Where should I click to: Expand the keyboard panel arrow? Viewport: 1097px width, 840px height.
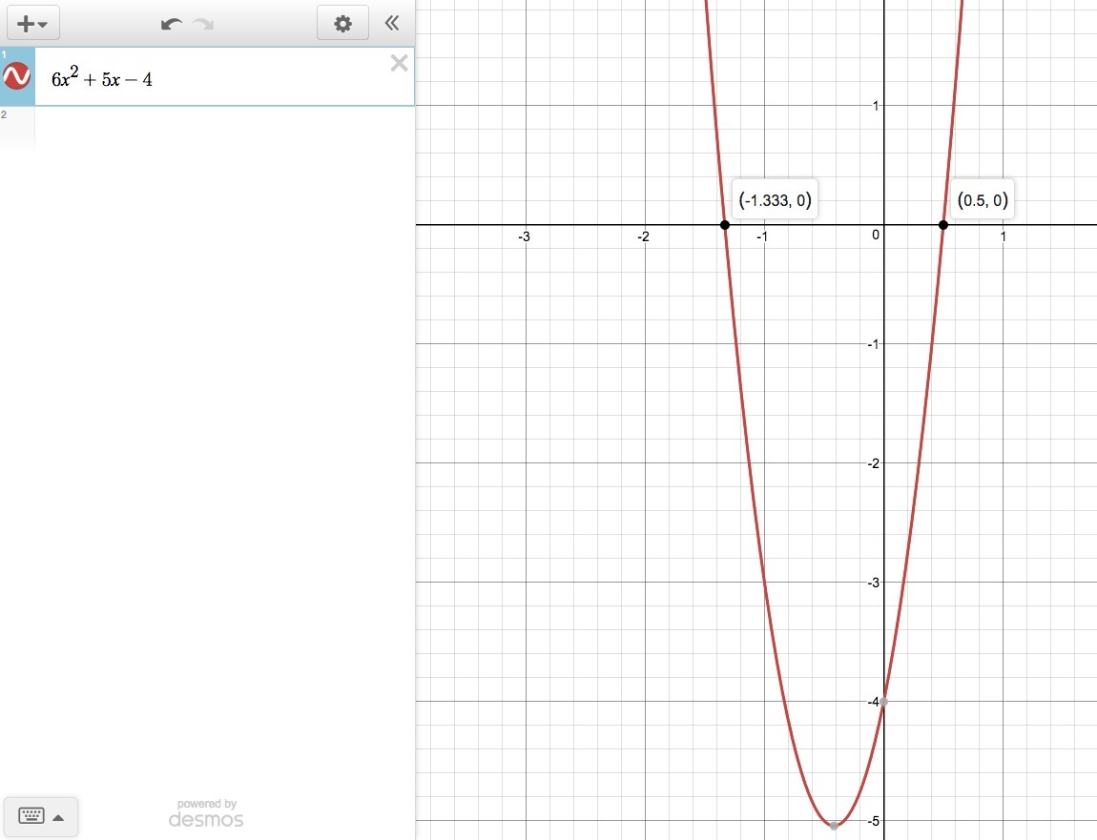coord(59,817)
